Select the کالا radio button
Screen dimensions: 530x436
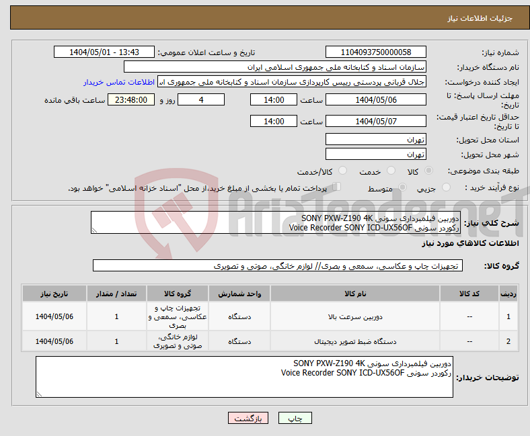[428, 171]
